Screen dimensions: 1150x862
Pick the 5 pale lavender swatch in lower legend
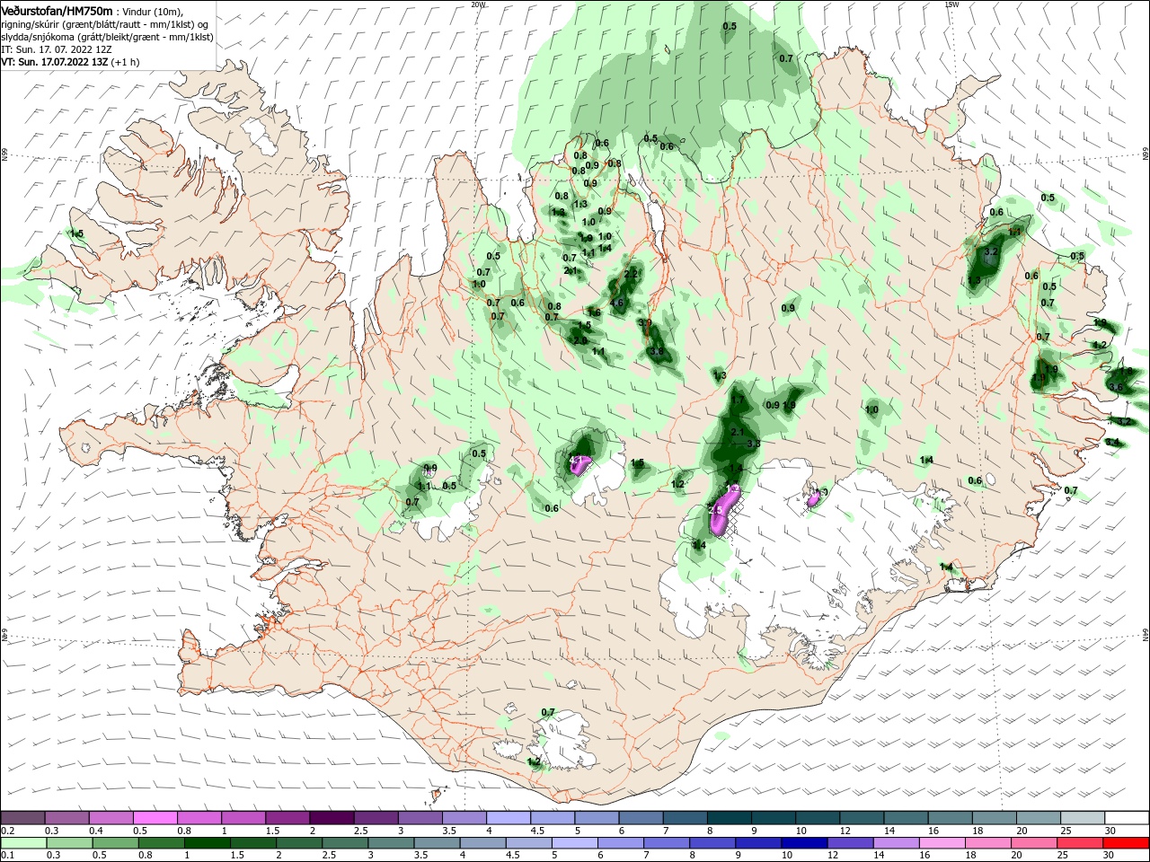(x=575, y=843)
